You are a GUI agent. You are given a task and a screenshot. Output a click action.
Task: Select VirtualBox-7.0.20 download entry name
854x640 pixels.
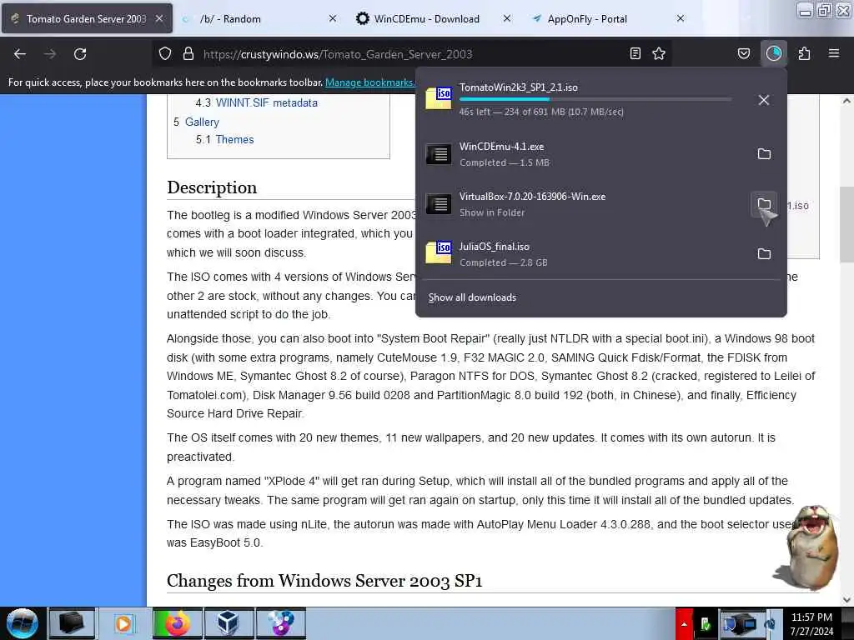click(x=532, y=197)
